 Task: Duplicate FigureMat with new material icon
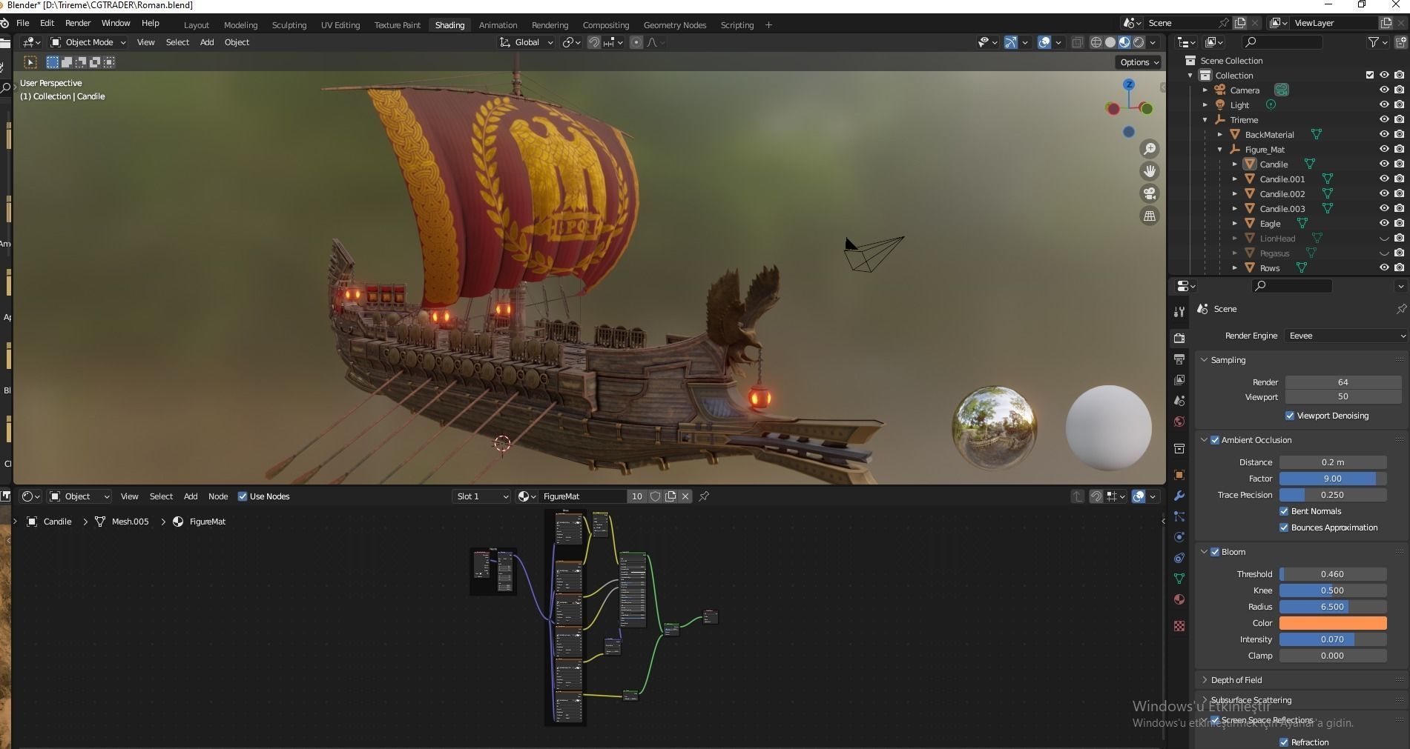[x=671, y=496]
